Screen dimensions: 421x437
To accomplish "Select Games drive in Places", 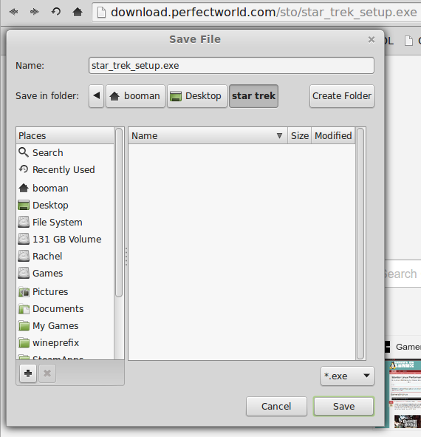I will 65,273.
